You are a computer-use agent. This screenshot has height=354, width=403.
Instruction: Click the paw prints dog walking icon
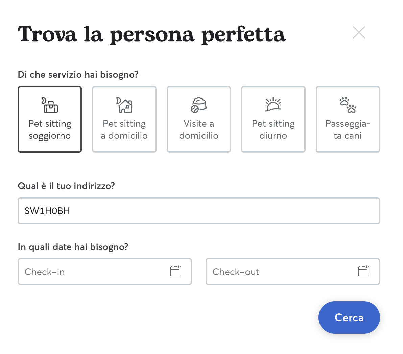click(348, 105)
